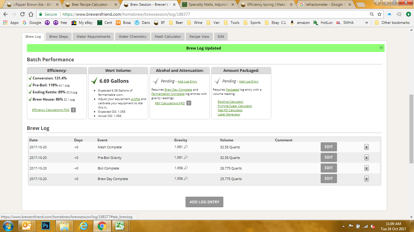Open the equipment profile link

[x=135, y=99]
